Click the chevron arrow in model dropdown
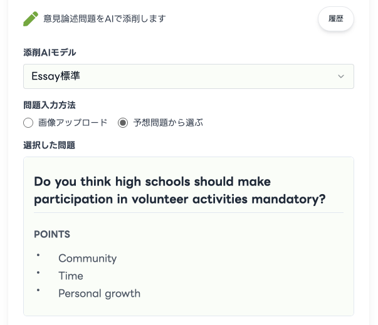This screenshot has width=378, height=325. click(341, 76)
